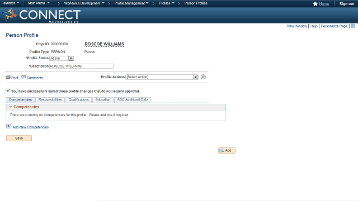Click the Save button
358x201 pixels.
click(19, 138)
